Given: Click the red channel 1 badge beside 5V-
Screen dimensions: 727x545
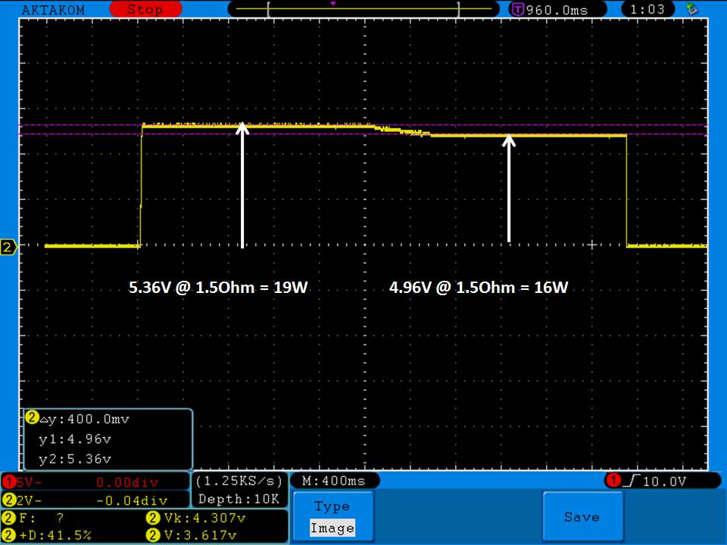Looking at the screenshot, I should [8, 482].
